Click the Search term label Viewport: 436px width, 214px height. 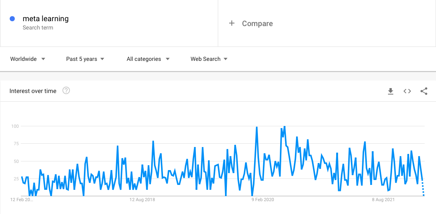(x=38, y=28)
